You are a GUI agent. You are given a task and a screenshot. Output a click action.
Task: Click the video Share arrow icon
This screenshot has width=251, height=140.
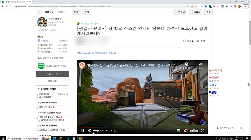(x=200, y=64)
